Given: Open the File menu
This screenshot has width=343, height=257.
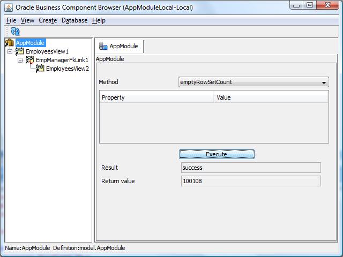Looking at the screenshot, I should point(11,20).
